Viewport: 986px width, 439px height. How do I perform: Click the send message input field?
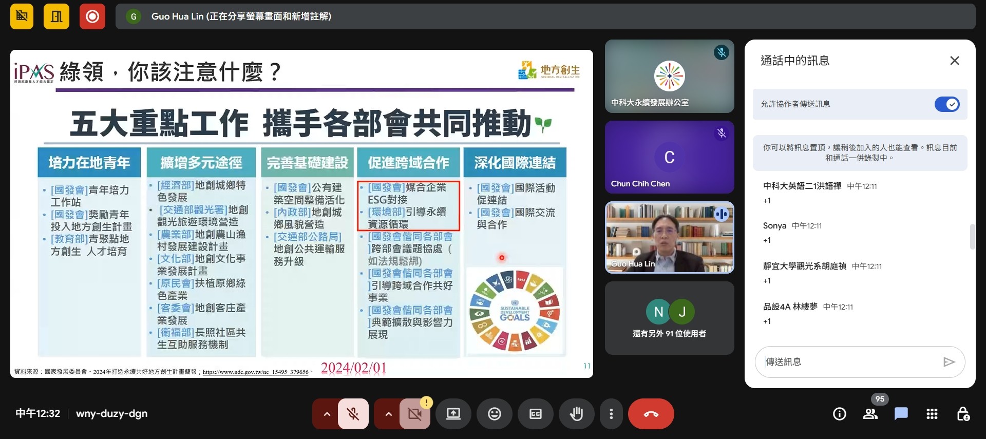(850, 362)
